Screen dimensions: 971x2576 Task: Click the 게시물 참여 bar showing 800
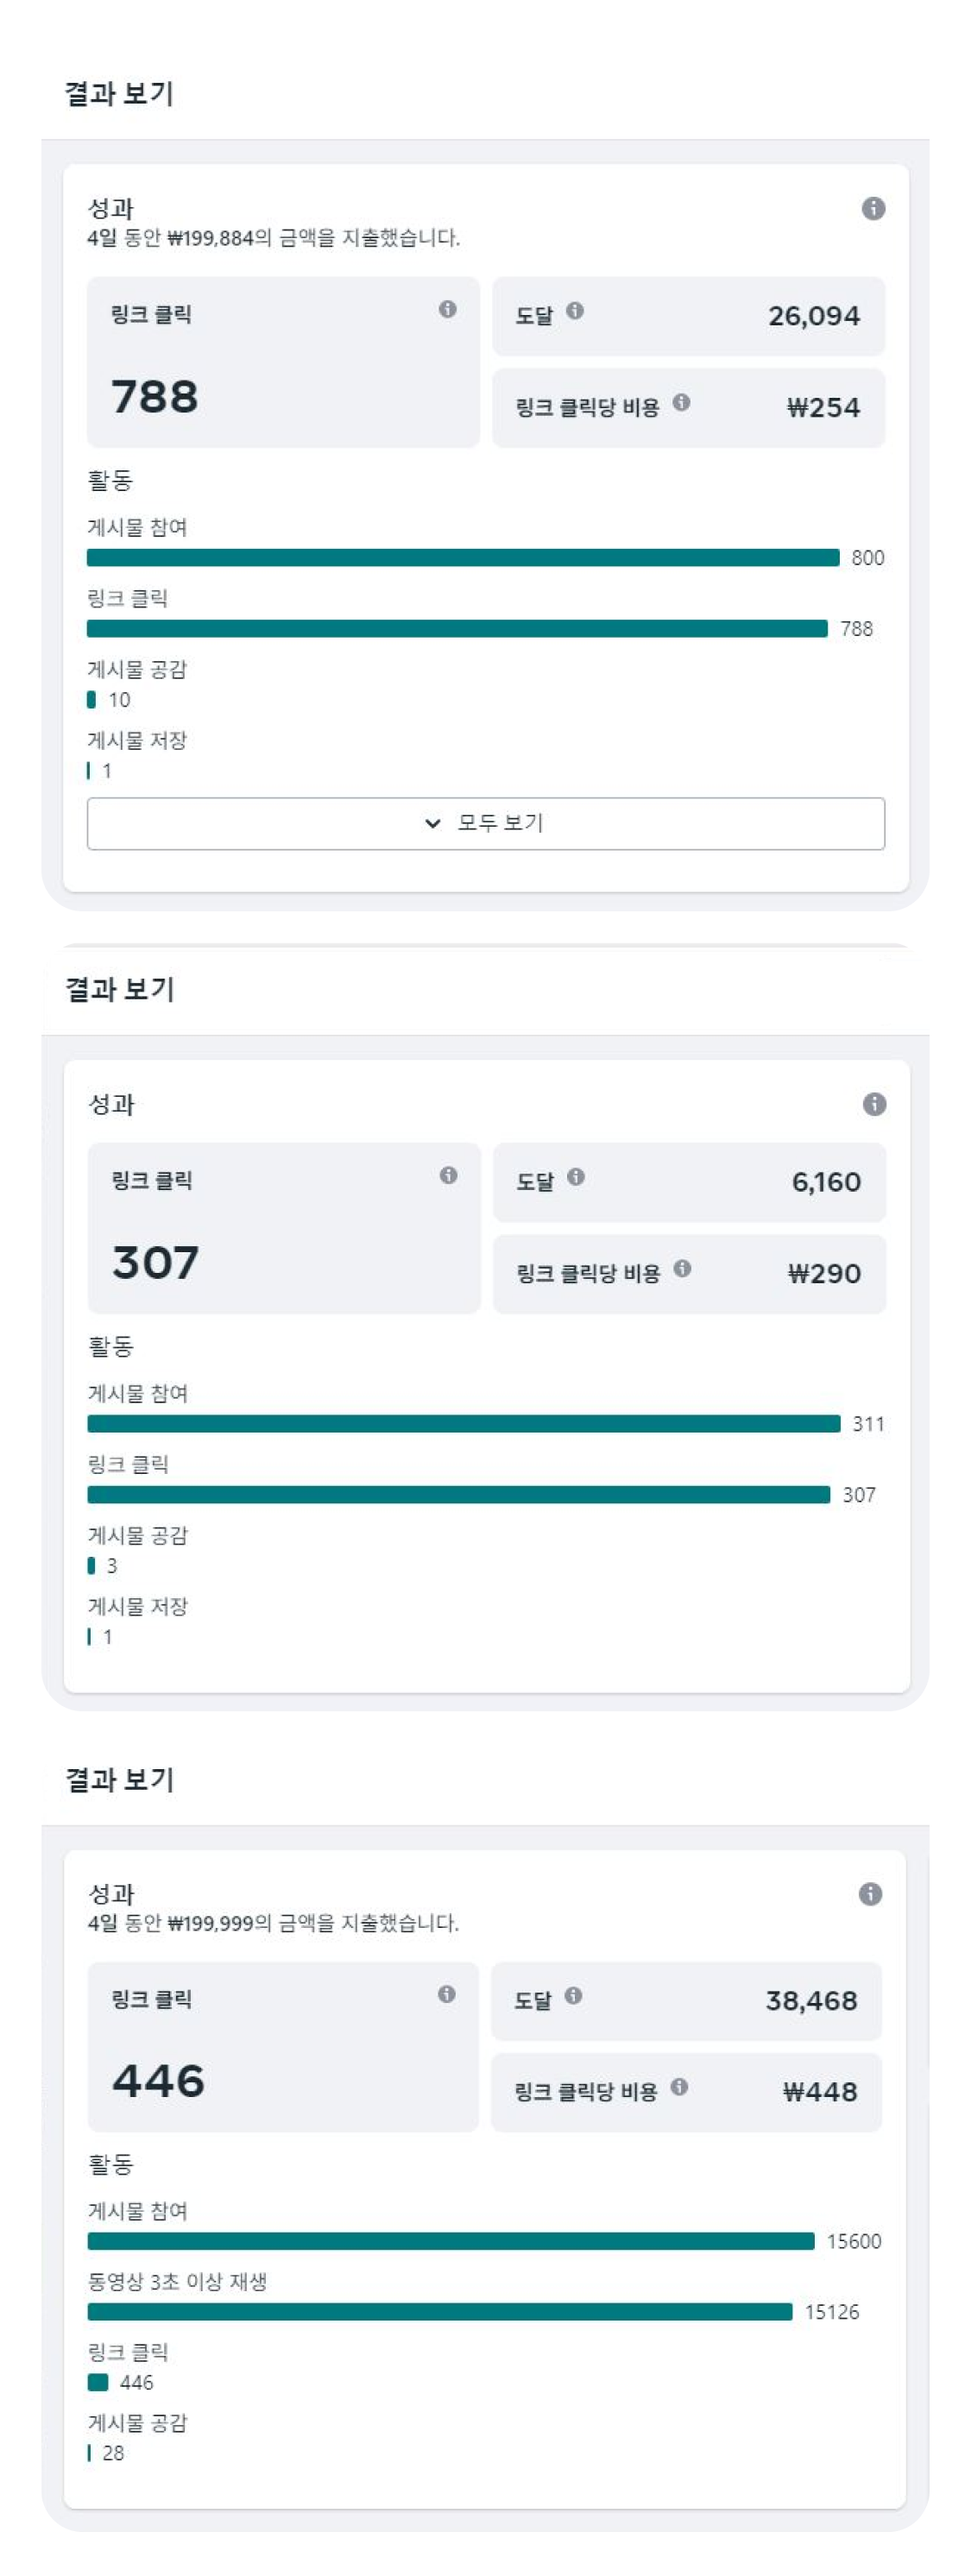(x=463, y=558)
